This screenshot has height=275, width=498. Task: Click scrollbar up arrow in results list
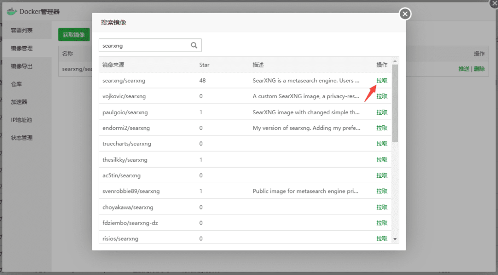pos(395,61)
